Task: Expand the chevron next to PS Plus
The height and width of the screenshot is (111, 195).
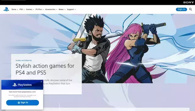Action: [x=43, y=9]
